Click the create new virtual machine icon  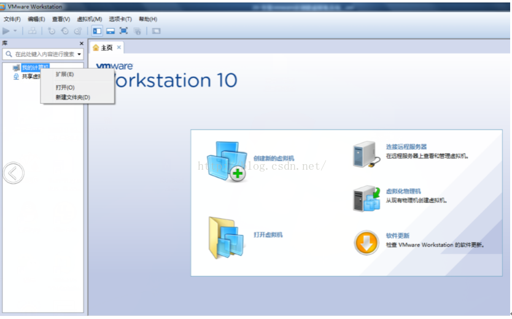click(x=227, y=161)
